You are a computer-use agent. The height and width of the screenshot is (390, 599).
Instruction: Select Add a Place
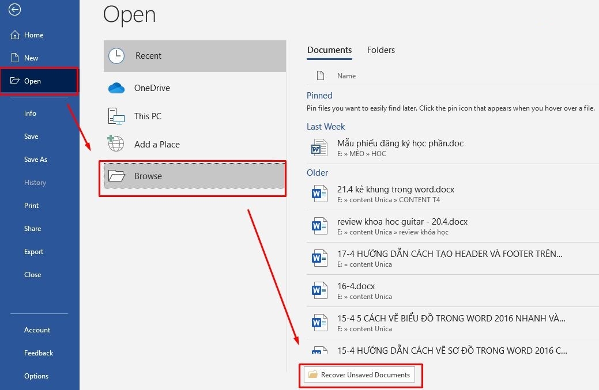tap(195, 144)
